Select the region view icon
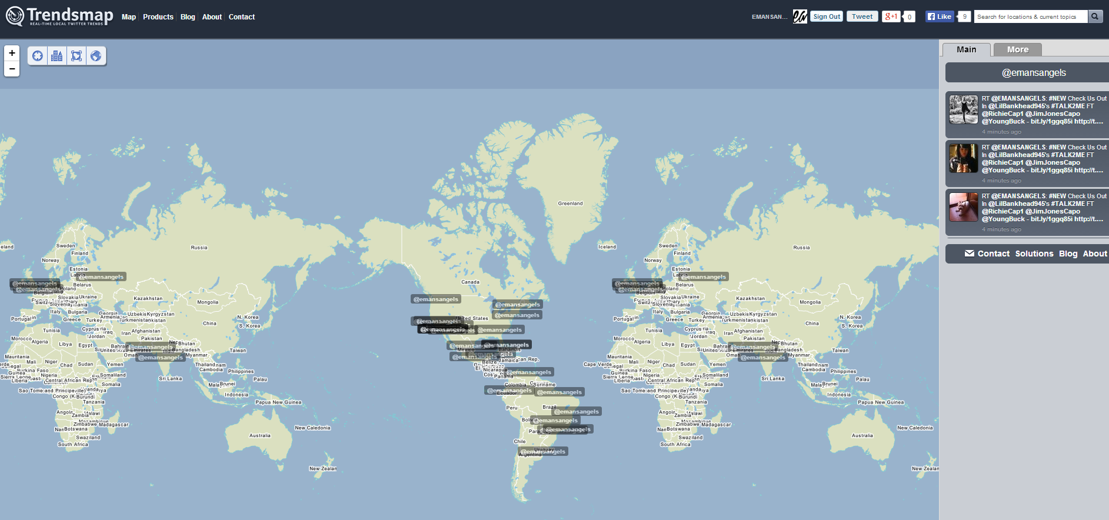 pyautogui.click(x=76, y=56)
